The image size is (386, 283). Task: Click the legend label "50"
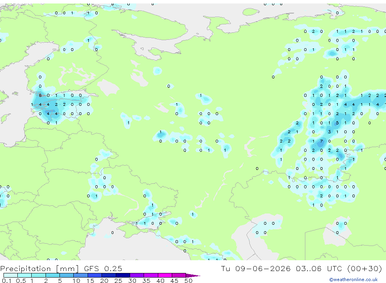[x=188, y=281]
